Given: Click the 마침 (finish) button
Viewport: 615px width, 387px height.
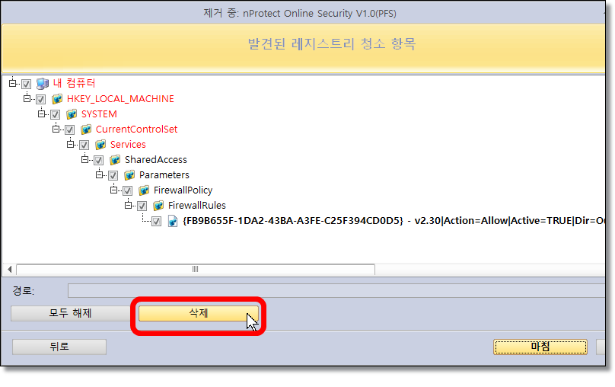Looking at the screenshot, I should pyautogui.click(x=540, y=347).
